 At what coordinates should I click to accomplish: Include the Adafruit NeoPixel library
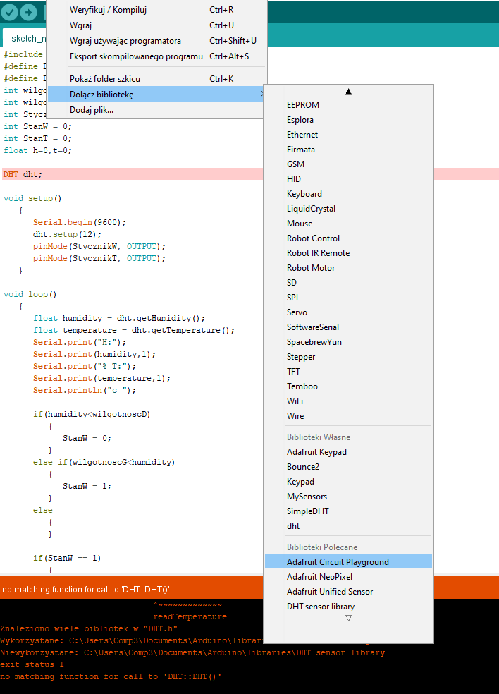[x=348, y=577]
